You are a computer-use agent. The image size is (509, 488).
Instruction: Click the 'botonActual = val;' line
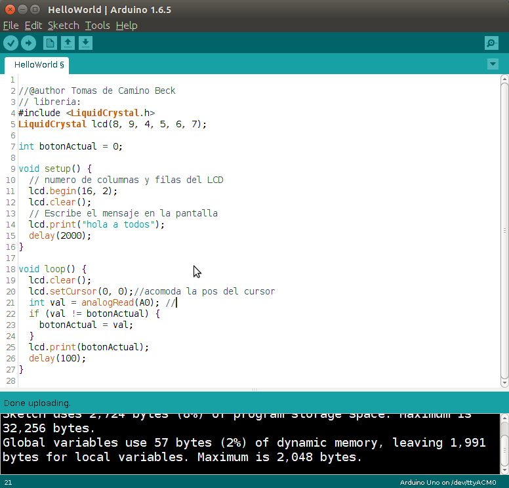tap(86, 325)
